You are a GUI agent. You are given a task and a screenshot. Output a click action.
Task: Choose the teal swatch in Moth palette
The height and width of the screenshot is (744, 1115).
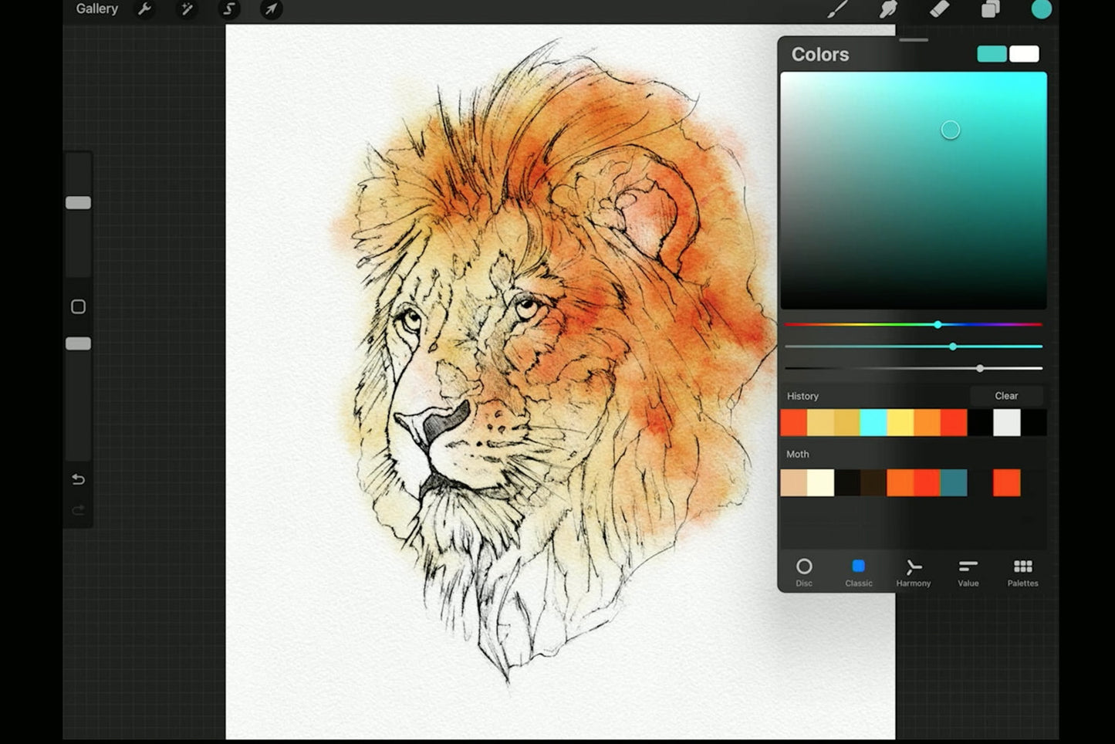point(954,483)
